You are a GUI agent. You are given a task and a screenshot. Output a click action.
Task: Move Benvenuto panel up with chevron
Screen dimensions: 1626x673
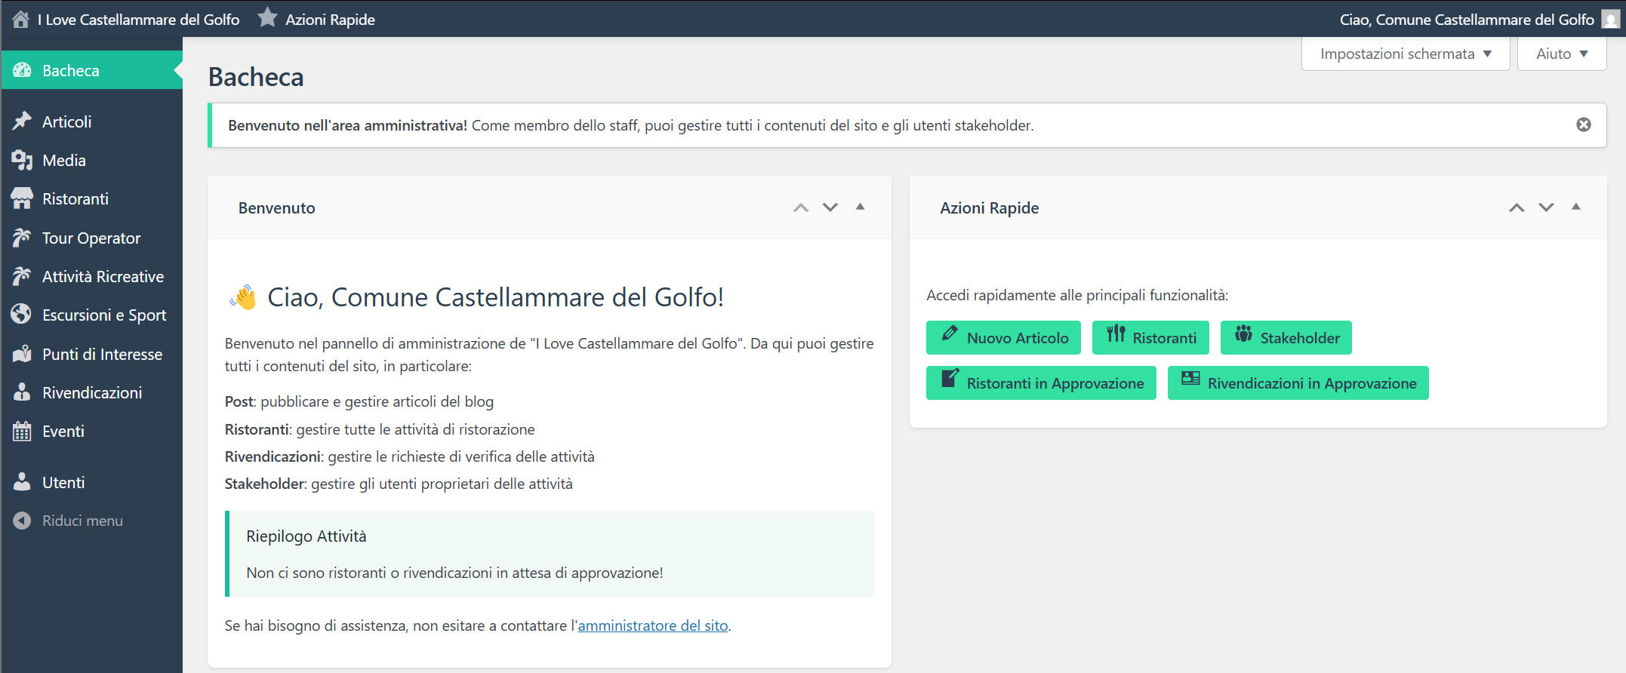click(x=801, y=207)
